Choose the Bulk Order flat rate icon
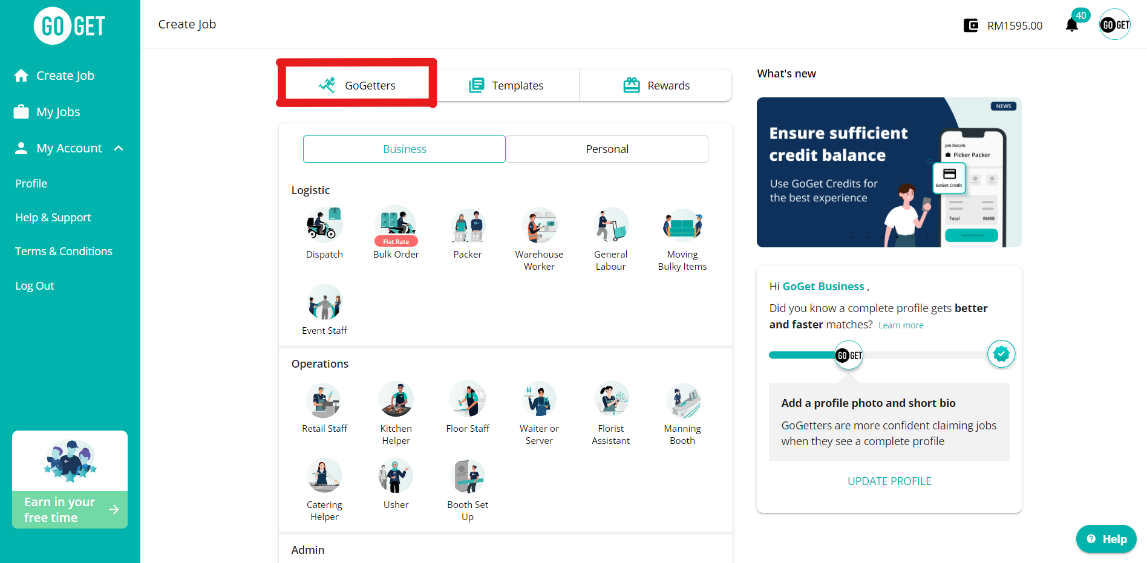 [396, 226]
